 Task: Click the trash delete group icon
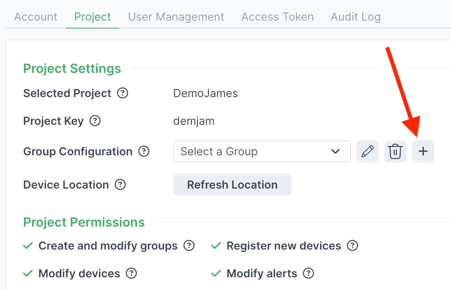[x=395, y=151]
